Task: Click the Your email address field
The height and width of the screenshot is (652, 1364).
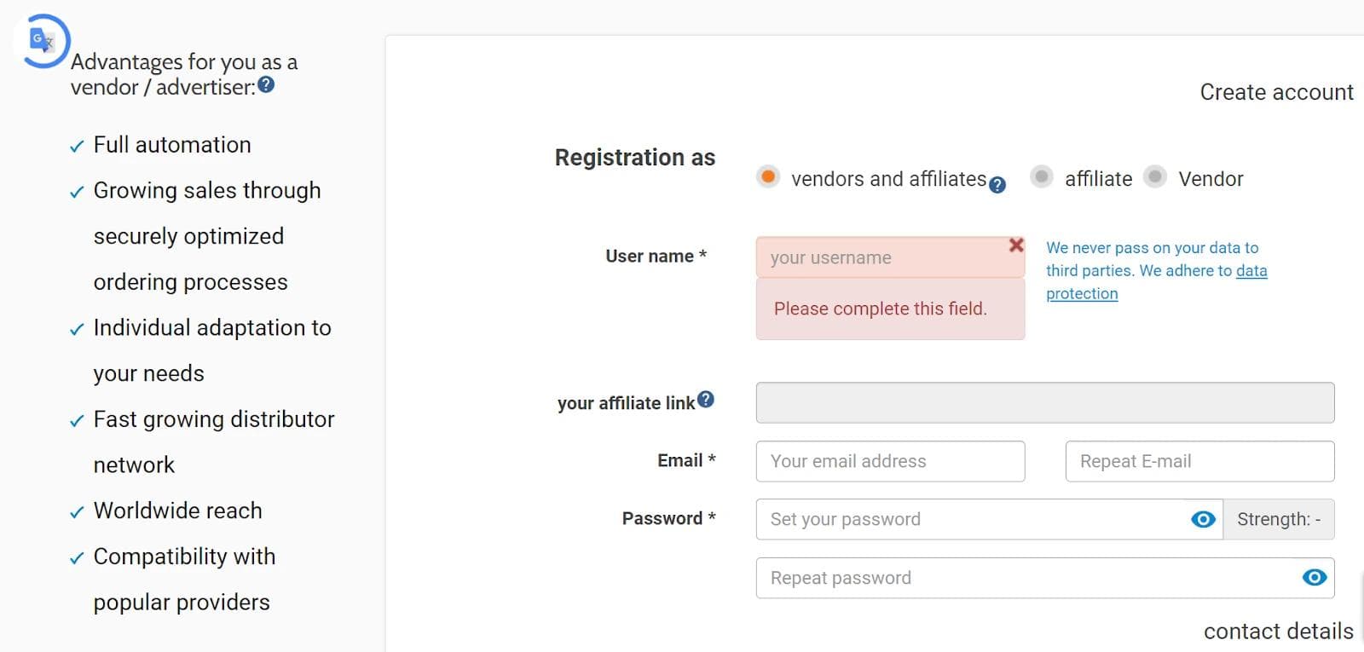Action: click(x=890, y=461)
